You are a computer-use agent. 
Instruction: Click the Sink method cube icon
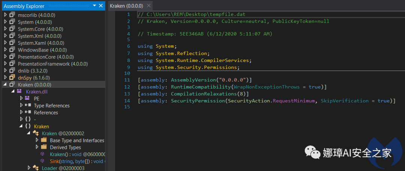[x=42, y=161]
